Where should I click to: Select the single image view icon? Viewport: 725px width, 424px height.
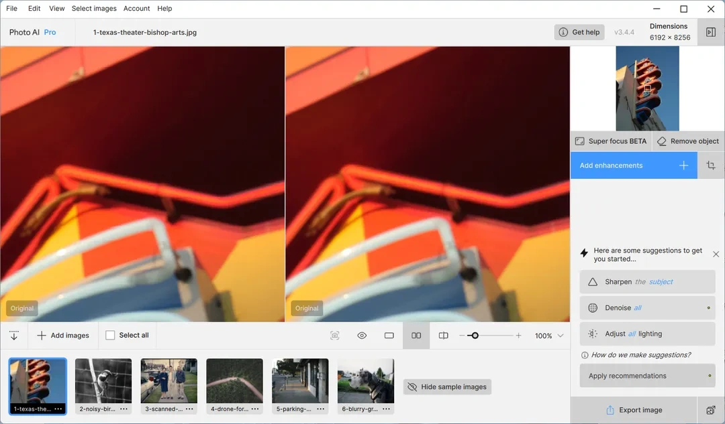pyautogui.click(x=389, y=336)
